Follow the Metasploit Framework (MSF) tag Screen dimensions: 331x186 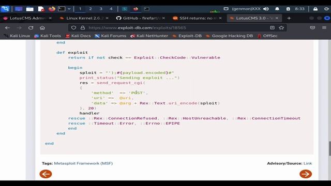tap(83, 163)
